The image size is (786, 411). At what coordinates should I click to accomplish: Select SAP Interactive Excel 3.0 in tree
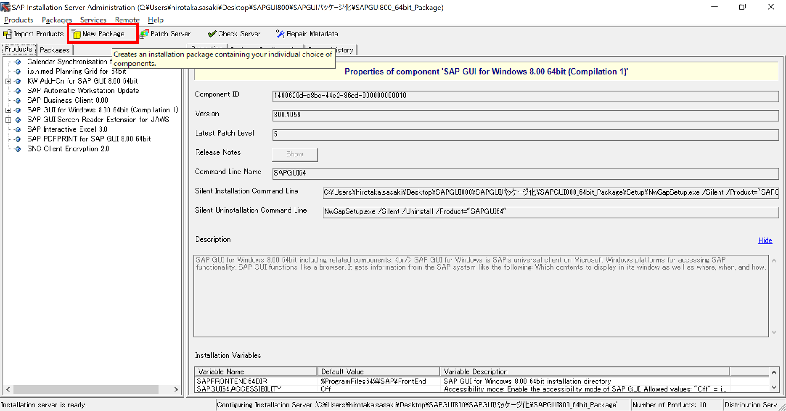[67, 129]
